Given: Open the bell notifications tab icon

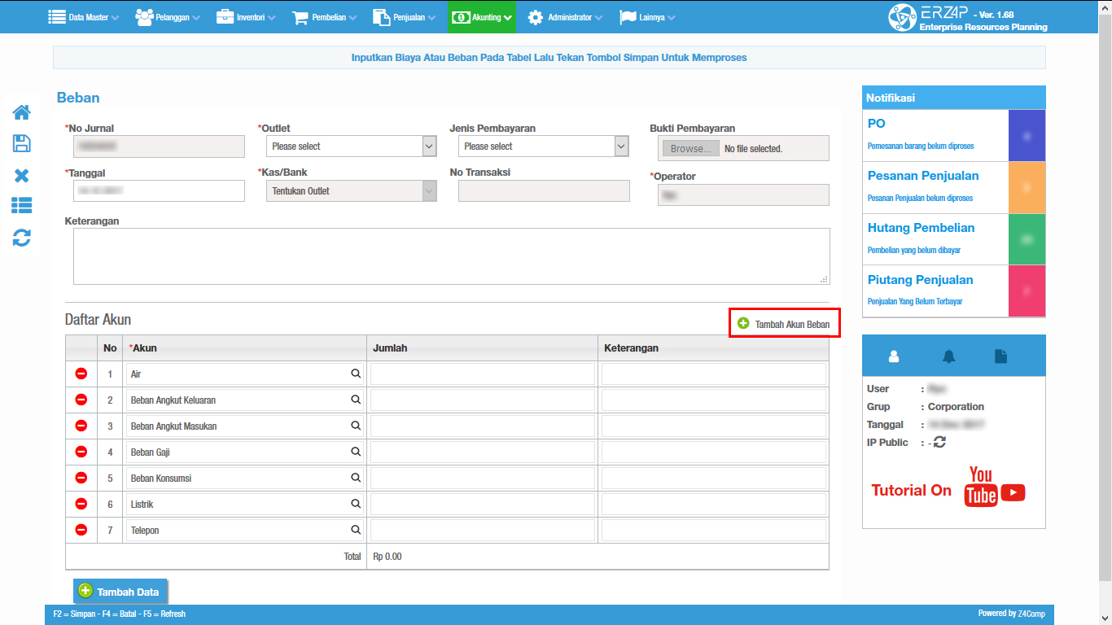Looking at the screenshot, I should 948,356.
